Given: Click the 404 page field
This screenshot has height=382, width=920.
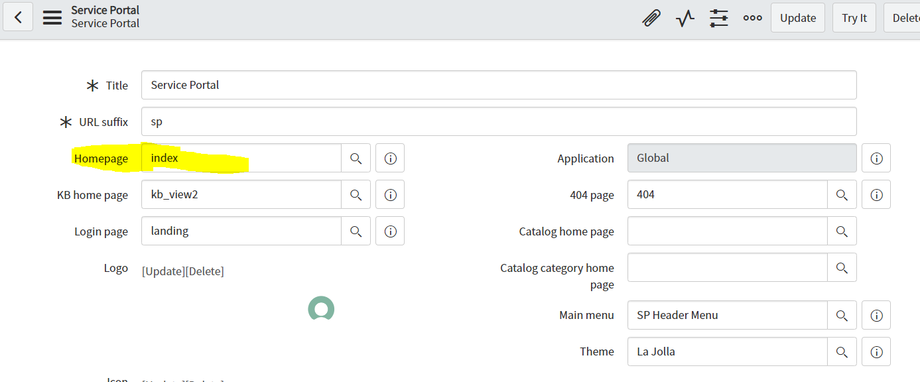Looking at the screenshot, I should pos(728,194).
